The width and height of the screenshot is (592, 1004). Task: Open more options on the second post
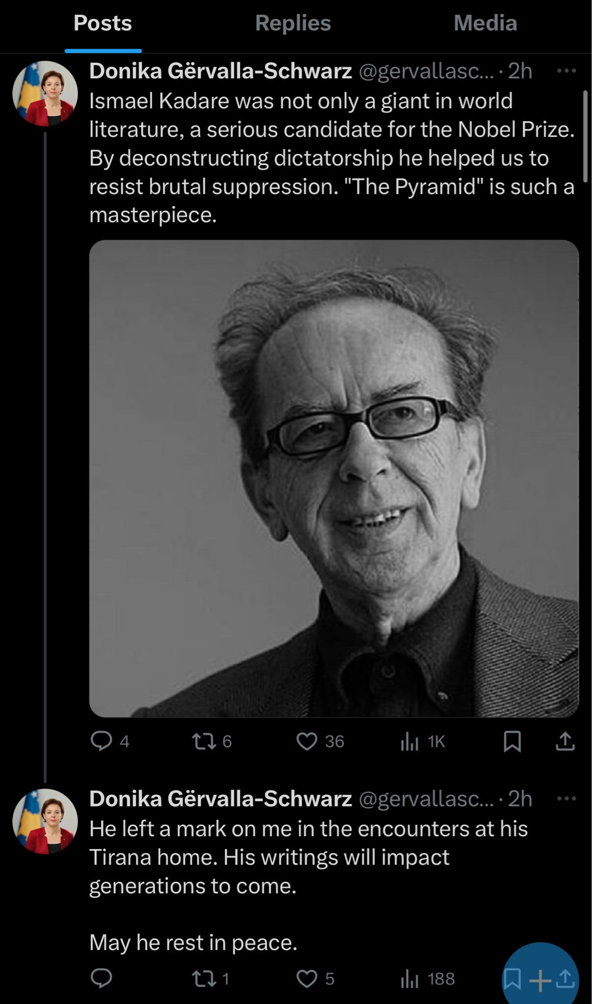click(x=567, y=799)
